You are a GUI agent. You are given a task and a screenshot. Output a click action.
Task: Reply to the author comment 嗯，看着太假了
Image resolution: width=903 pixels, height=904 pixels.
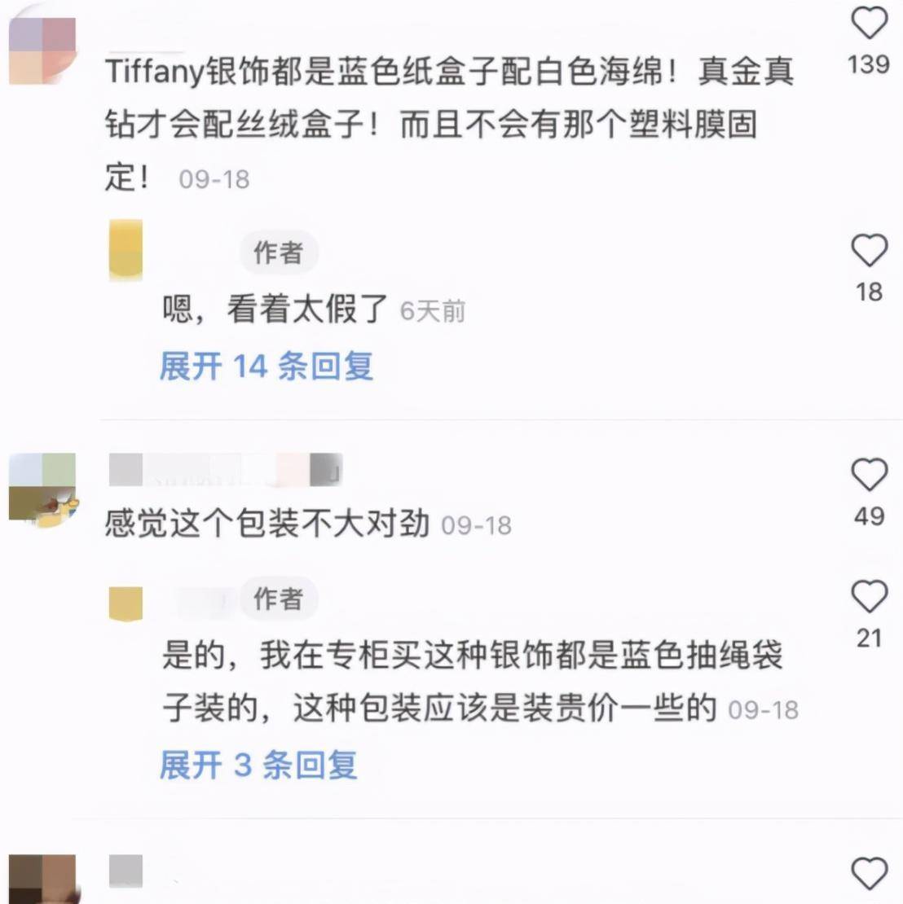point(275,309)
